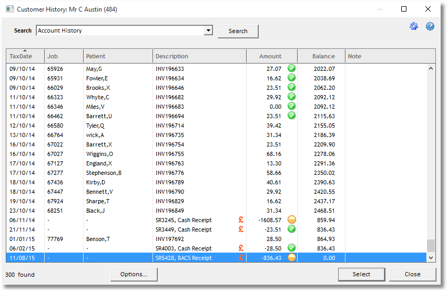Sort by Patient column header
The height and width of the screenshot is (292, 448).
[x=118, y=56]
